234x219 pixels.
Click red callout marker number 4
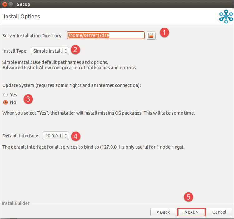(x=76, y=136)
